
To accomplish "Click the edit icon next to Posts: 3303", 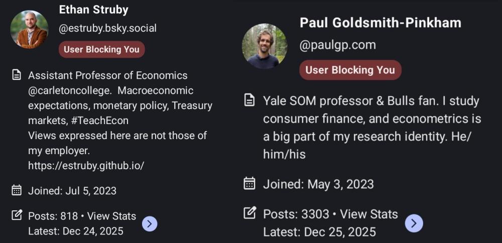I will (249, 213).
